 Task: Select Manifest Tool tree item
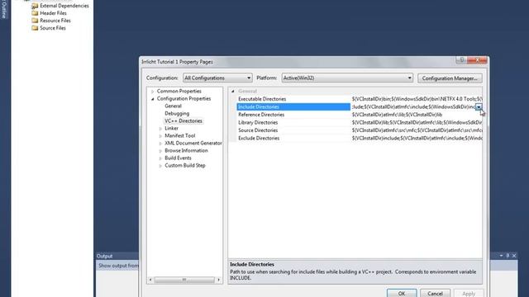pos(180,135)
